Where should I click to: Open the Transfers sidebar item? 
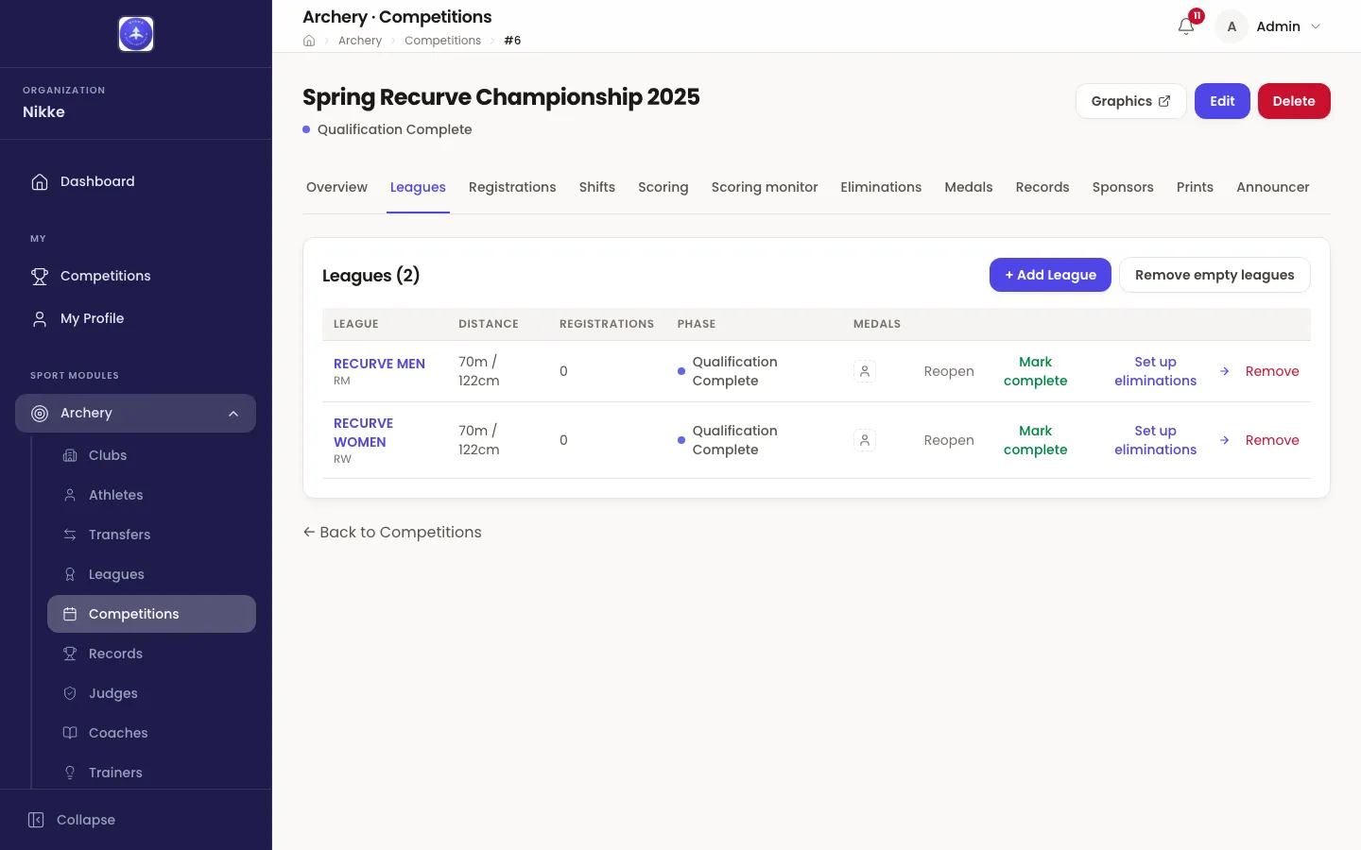pyautogui.click(x=151, y=535)
